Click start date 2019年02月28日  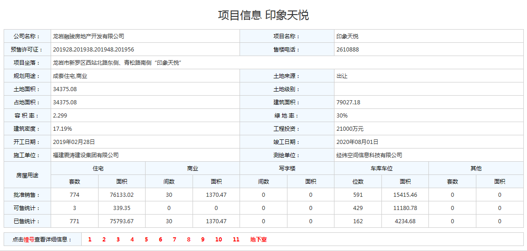[x=74, y=142]
